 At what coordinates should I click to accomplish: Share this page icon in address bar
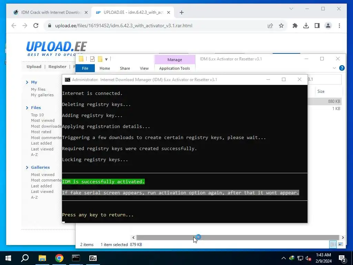pyautogui.click(x=270, y=26)
